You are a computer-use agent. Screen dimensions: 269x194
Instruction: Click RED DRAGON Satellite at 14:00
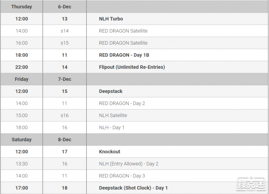(x=123, y=31)
